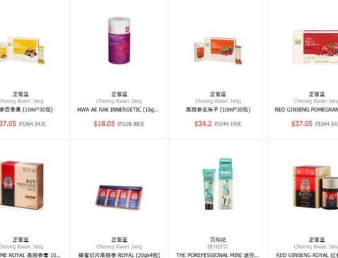338x258 pixels.
Task: Open the orange schisandra ginseng box image
Action: 218,50
